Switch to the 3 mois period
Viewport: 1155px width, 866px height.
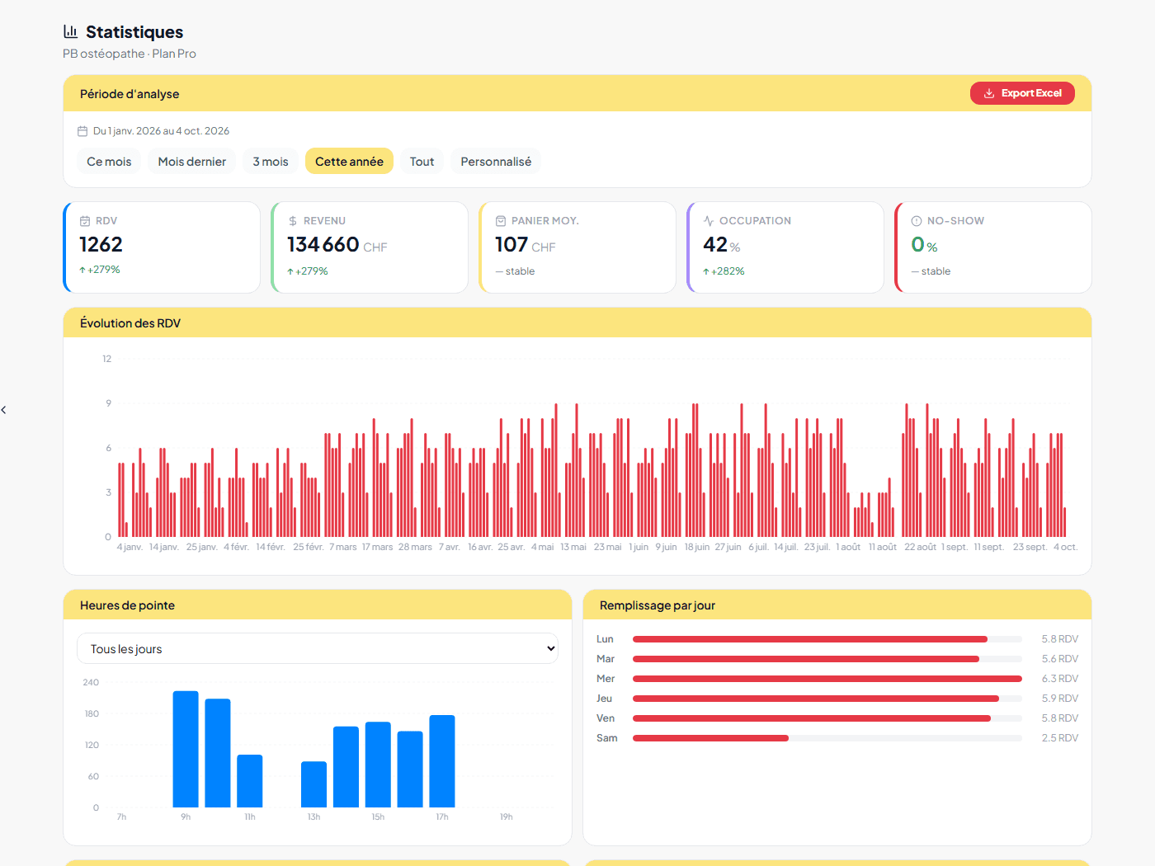click(271, 162)
